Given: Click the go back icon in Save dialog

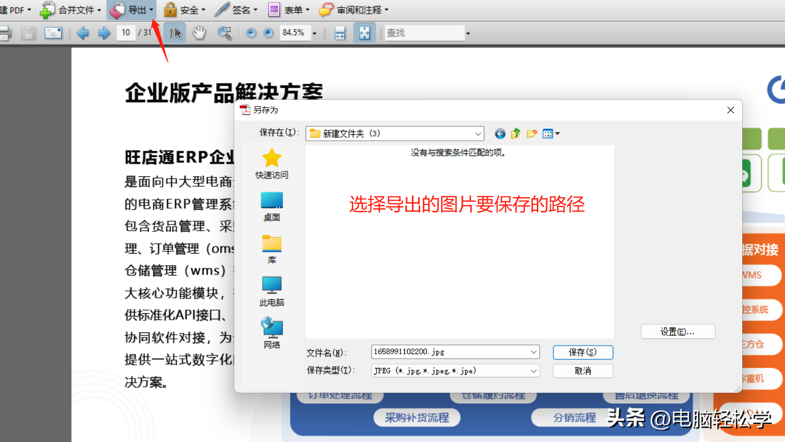Looking at the screenshot, I should tap(500, 134).
